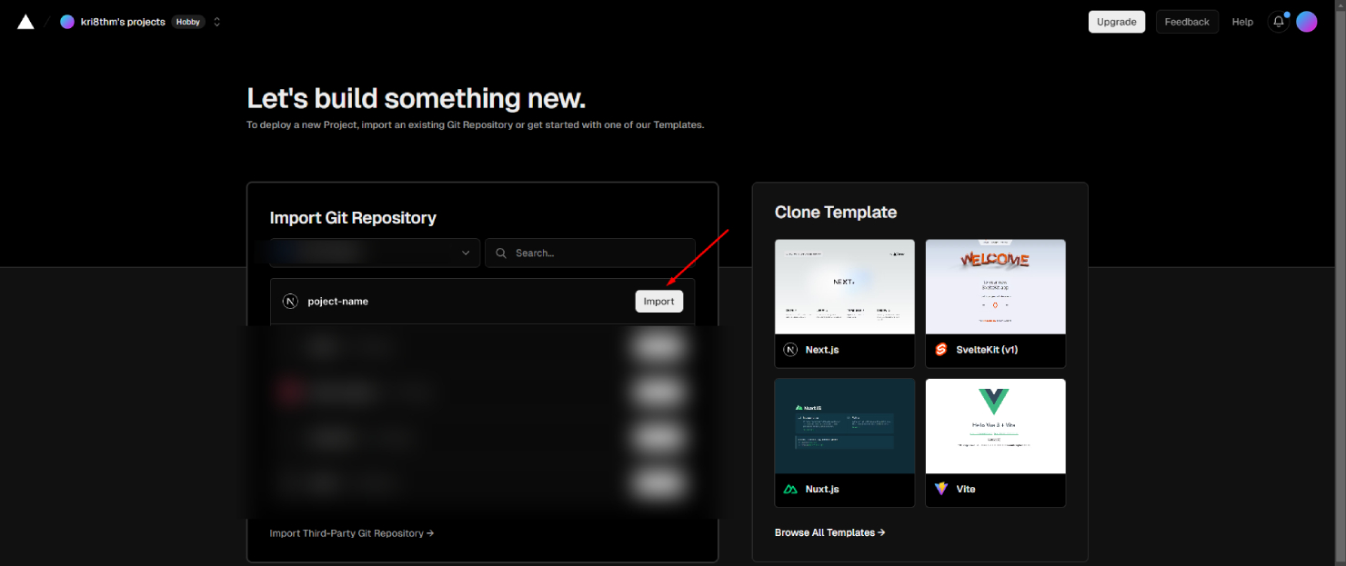Click the Help menu item
The image size is (1346, 566).
[x=1242, y=22]
